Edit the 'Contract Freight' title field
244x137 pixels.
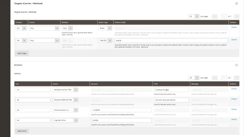pos(171,90)
